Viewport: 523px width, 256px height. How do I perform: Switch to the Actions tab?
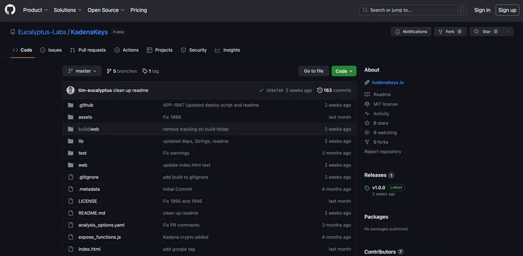127,50
